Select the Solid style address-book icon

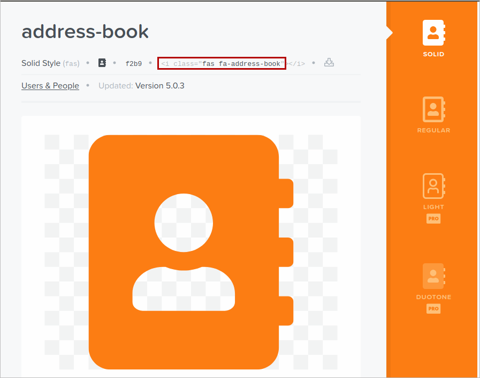click(x=433, y=33)
